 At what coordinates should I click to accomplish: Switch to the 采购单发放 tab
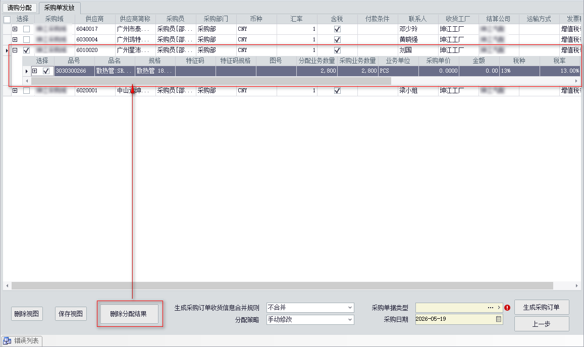coord(60,8)
